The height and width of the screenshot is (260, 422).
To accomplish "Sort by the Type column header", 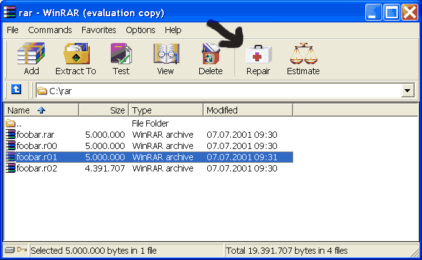I will (166, 110).
